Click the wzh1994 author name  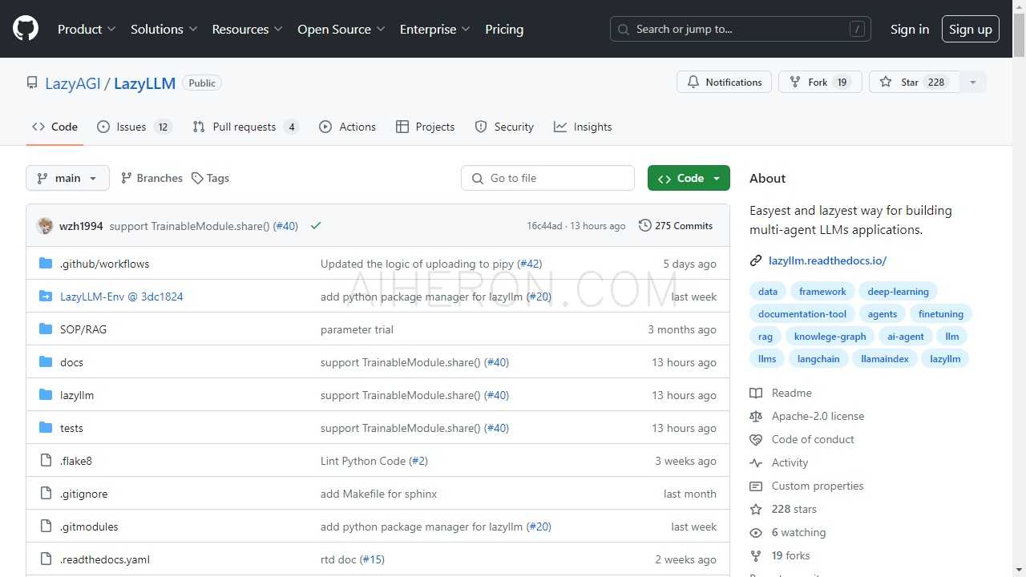click(81, 226)
